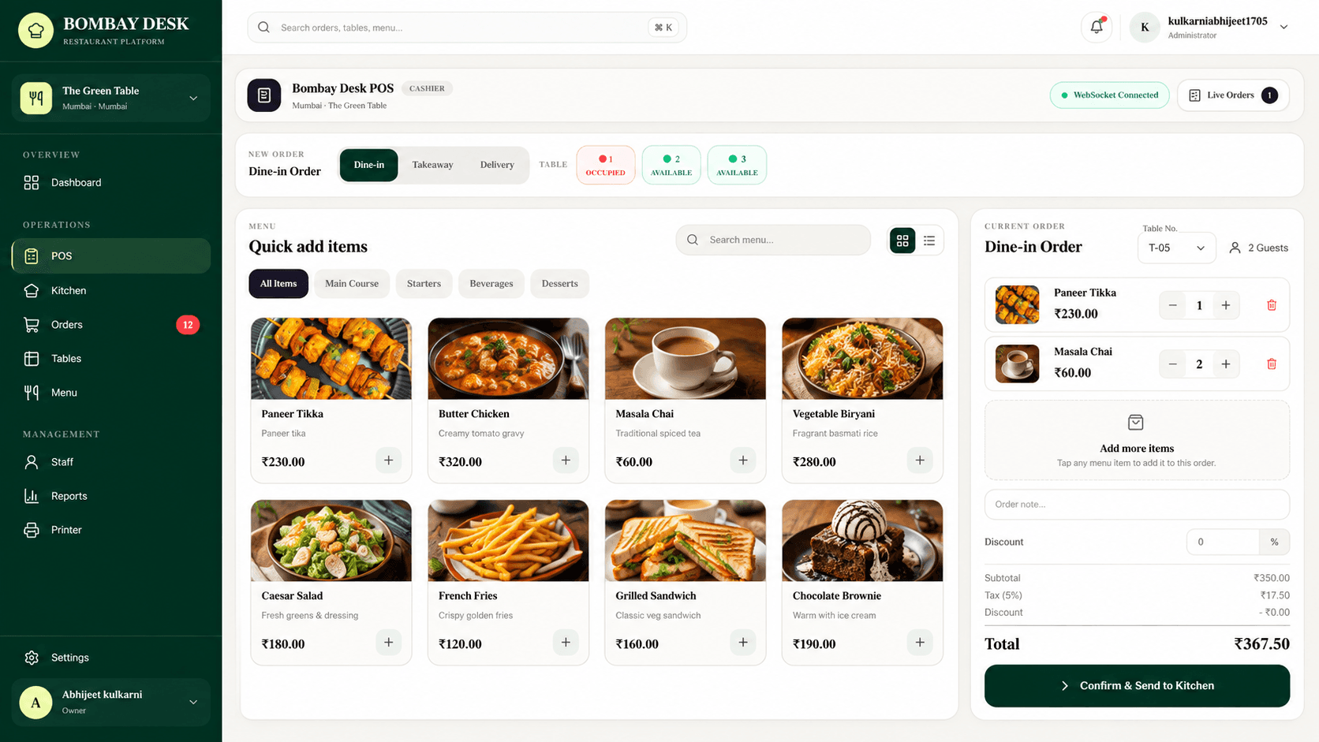Switch menu to list view

pos(929,240)
